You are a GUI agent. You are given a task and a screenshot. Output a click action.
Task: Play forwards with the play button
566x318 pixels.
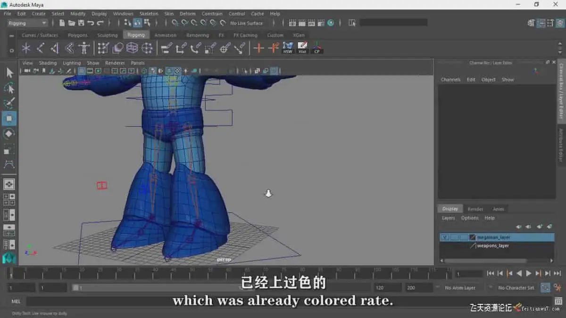(x=529, y=273)
